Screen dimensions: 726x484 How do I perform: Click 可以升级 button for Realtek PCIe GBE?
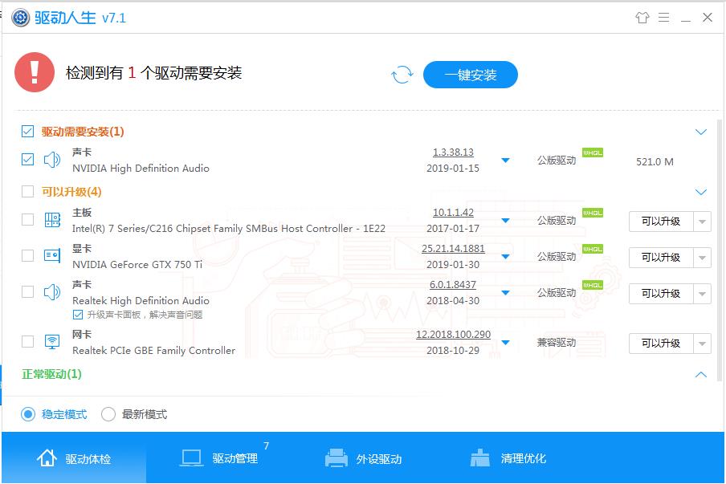pyautogui.click(x=661, y=344)
